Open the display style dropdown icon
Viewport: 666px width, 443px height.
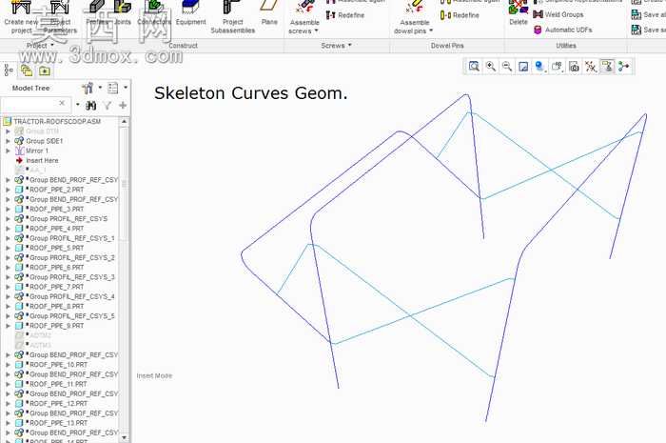click(x=539, y=67)
